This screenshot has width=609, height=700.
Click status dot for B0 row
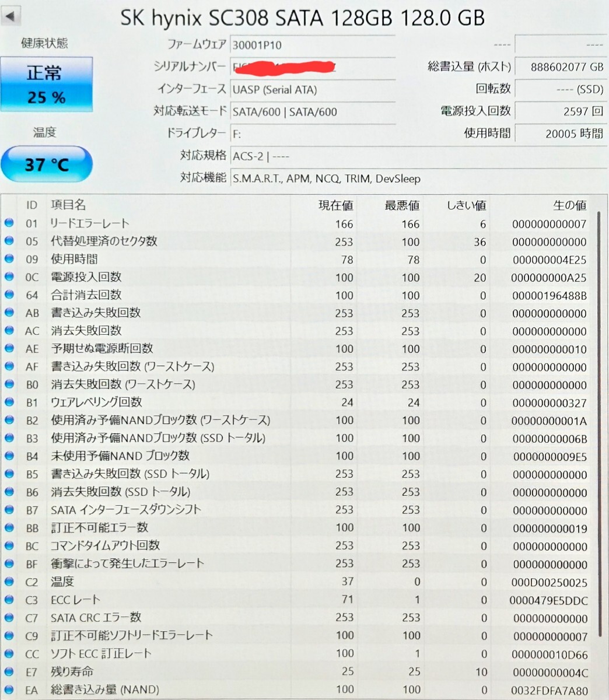(x=9, y=384)
